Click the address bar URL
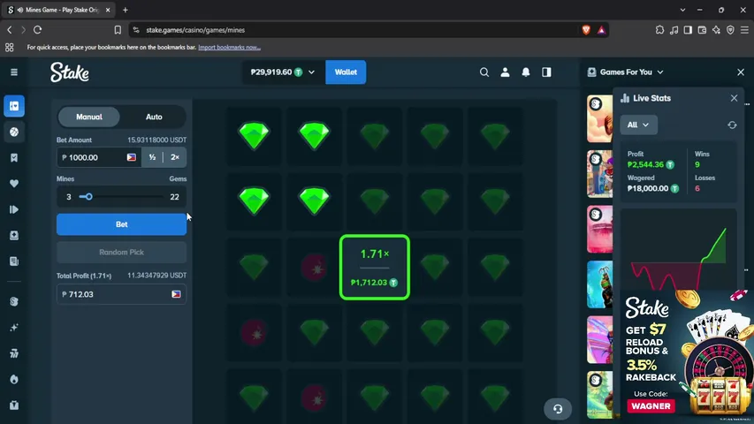This screenshot has height=424, width=754. 195,30
